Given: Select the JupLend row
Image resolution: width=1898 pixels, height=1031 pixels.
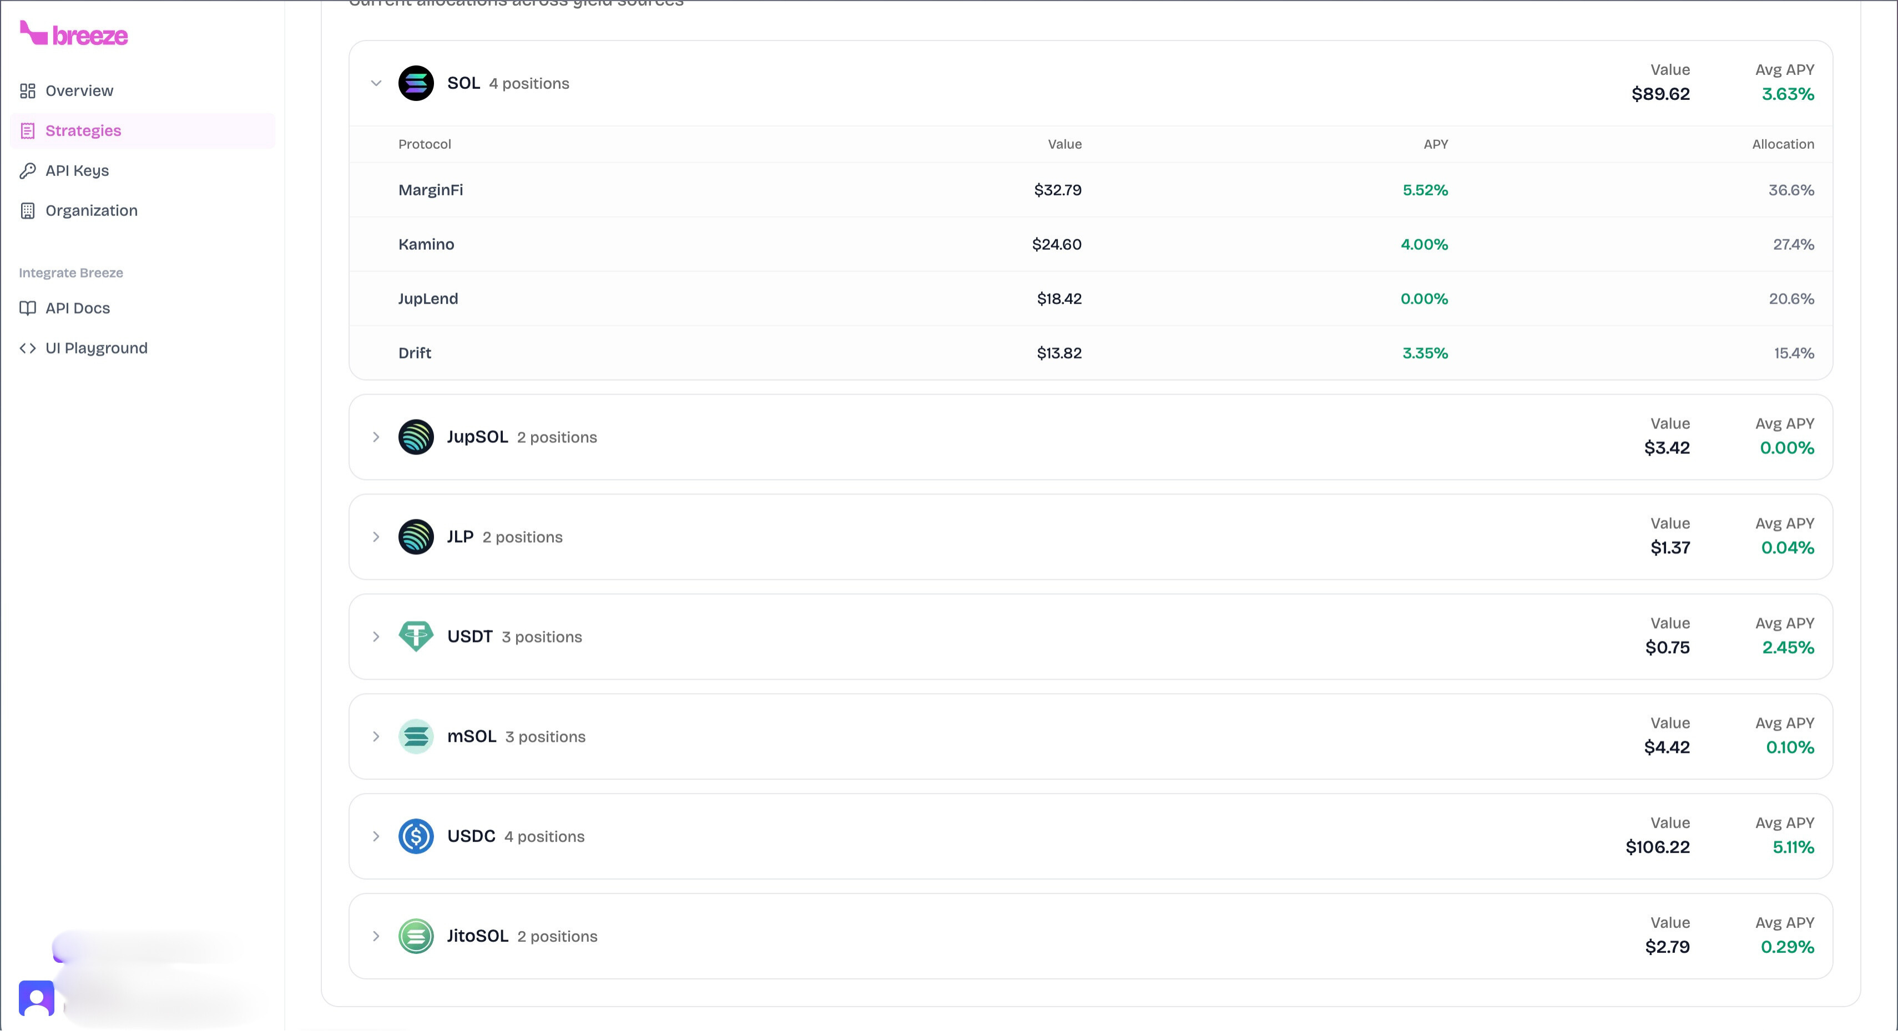Looking at the screenshot, I should point(428,299).
